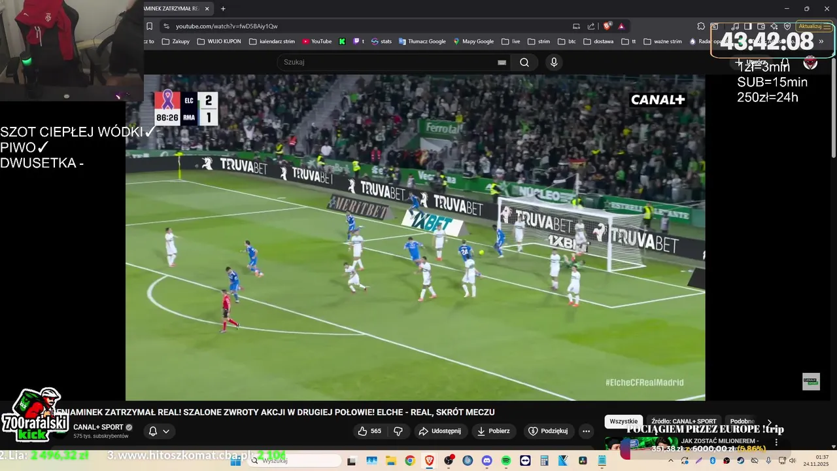The height and width of the screenshot is (471, 837).
Task: Open OBS Studio from taskbar
Action: click(x=449, y=461)
